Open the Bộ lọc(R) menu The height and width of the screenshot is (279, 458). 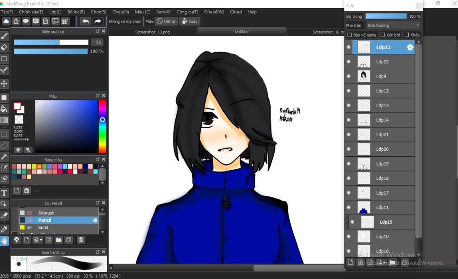(x=76, y=12)
